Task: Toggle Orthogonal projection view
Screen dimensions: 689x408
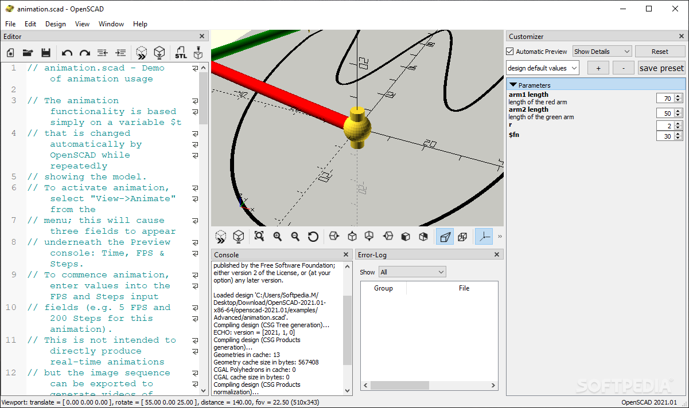Action: [462, 237]
